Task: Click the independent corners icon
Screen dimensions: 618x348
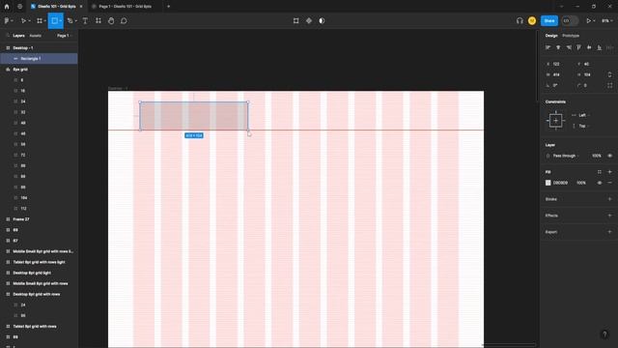Action: pos(609,85)
